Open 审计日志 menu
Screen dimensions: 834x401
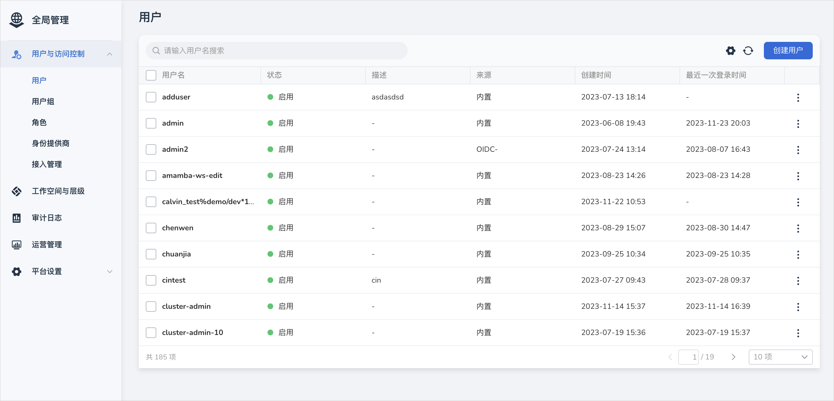47,218
